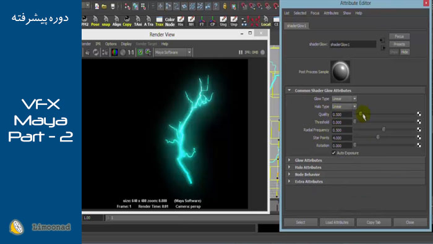Image resolution: width=433 pixels, height=244 pixels.
Task: Open the Attributes menu in Attribute Editor
Action: click(331, 13)
